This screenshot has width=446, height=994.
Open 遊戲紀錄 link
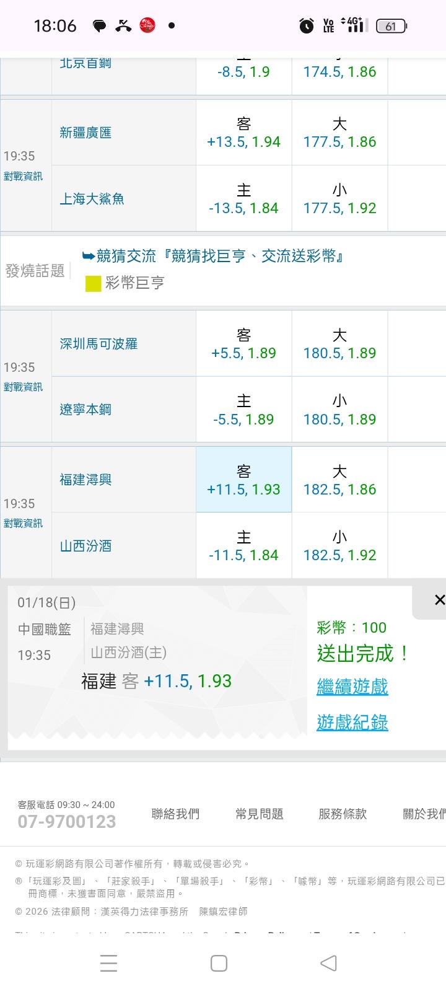click(x=352, y=723)
